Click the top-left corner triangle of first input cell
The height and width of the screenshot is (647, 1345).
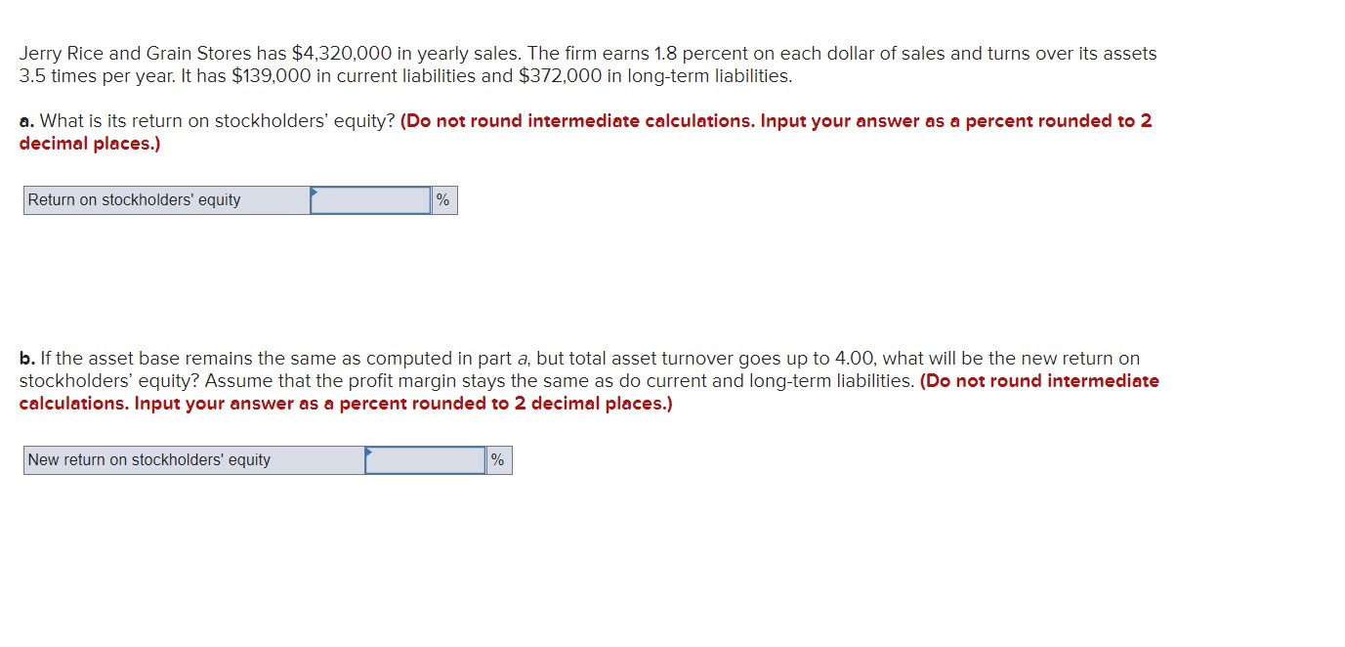pyautogui.click(x=315, y=192)
